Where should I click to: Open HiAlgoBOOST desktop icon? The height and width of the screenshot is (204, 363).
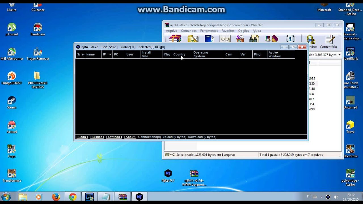pyautogui.click(x=12, y=78)
